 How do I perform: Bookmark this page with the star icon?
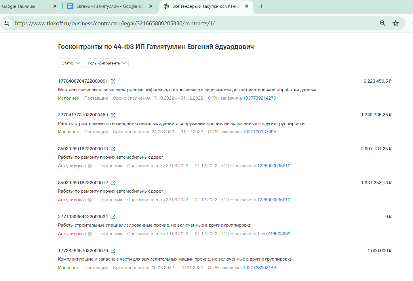click(396, 23)
